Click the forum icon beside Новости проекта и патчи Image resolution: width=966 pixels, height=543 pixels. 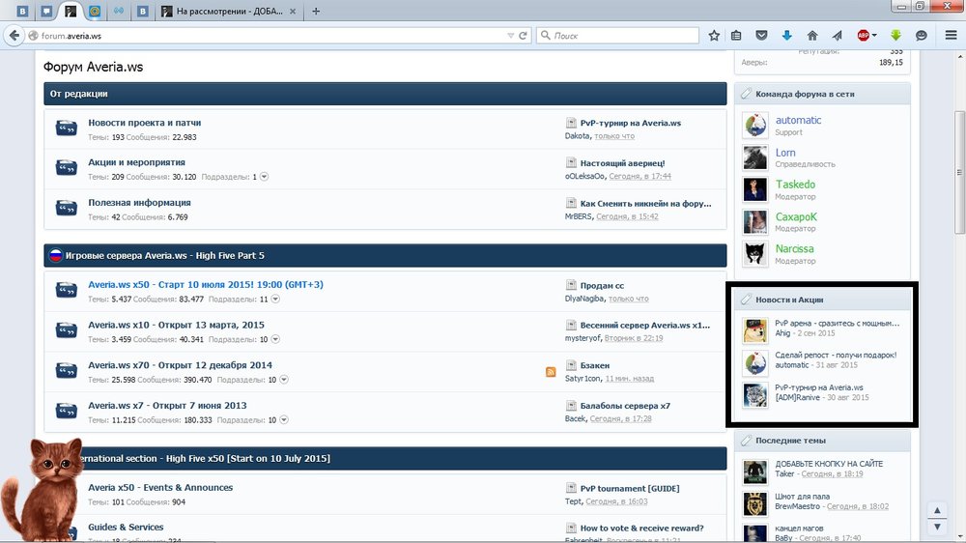point(67,129)
